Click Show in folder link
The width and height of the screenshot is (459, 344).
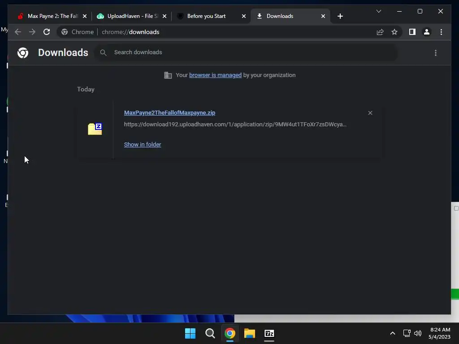coord(143,145)
